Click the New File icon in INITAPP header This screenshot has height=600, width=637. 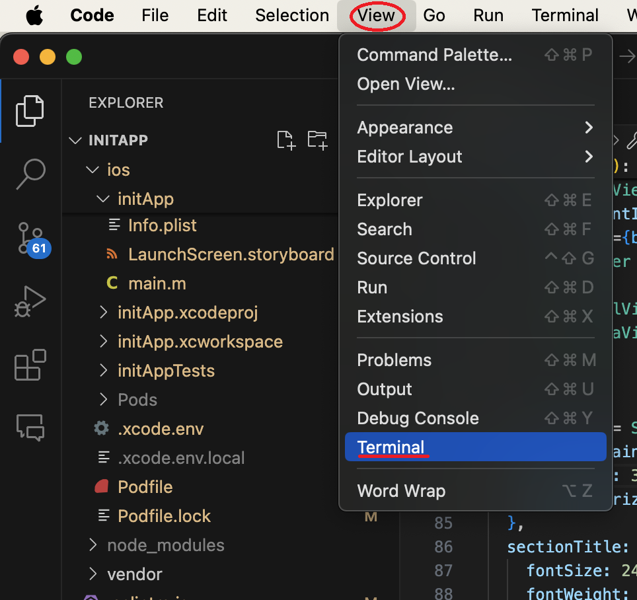286,141
